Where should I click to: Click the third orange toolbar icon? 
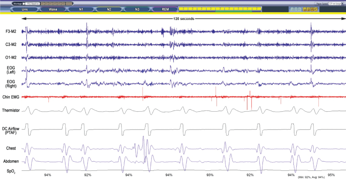(x=312, y=9)
